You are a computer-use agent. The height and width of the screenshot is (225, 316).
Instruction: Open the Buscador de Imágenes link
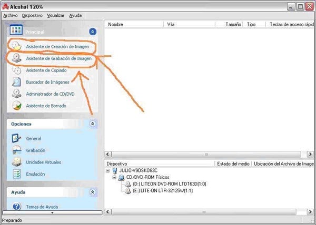pos(47,82)
